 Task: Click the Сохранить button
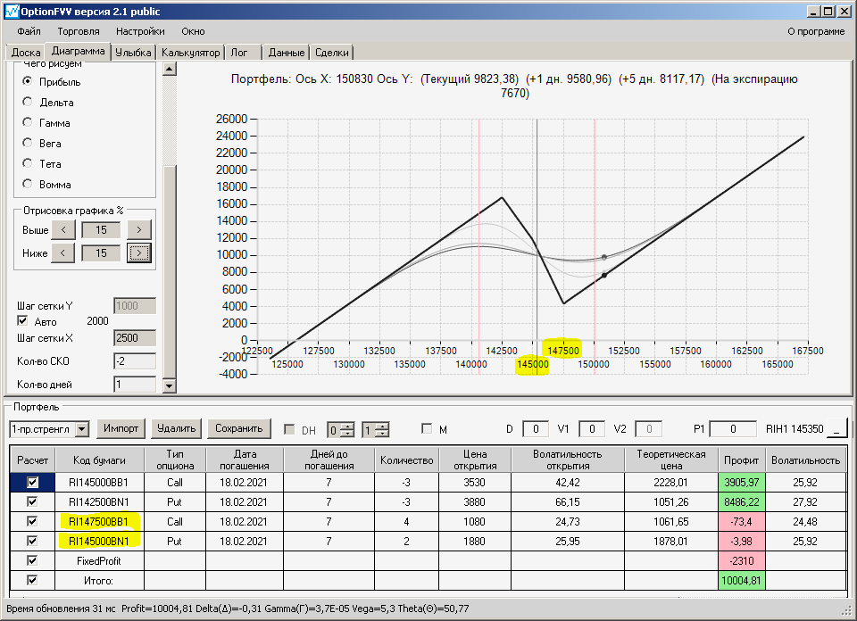pos(239,428)
